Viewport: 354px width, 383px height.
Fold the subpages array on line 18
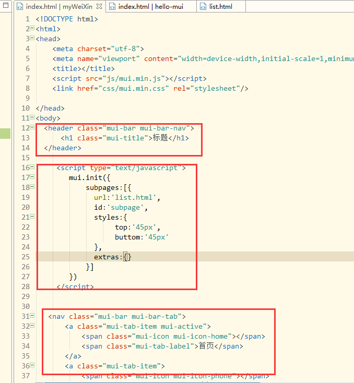coord(32,188)
